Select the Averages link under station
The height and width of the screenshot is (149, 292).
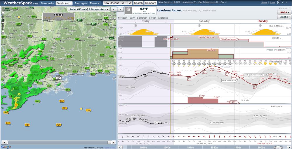pos(163,18)
